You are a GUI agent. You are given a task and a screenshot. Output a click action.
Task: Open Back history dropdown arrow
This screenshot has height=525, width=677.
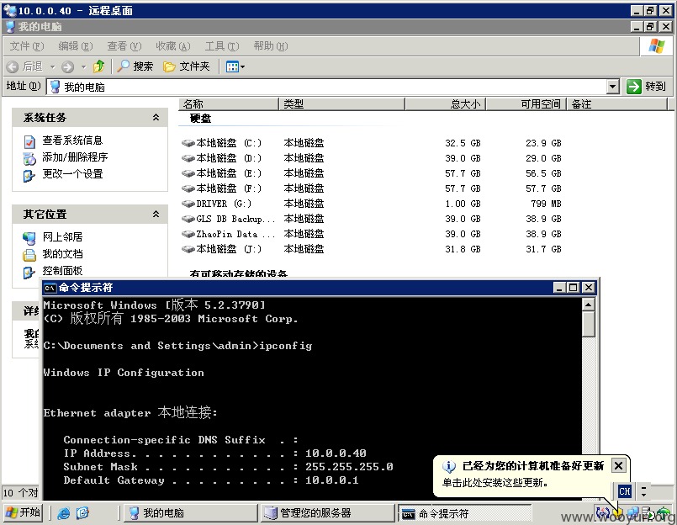tap(53, 67)
